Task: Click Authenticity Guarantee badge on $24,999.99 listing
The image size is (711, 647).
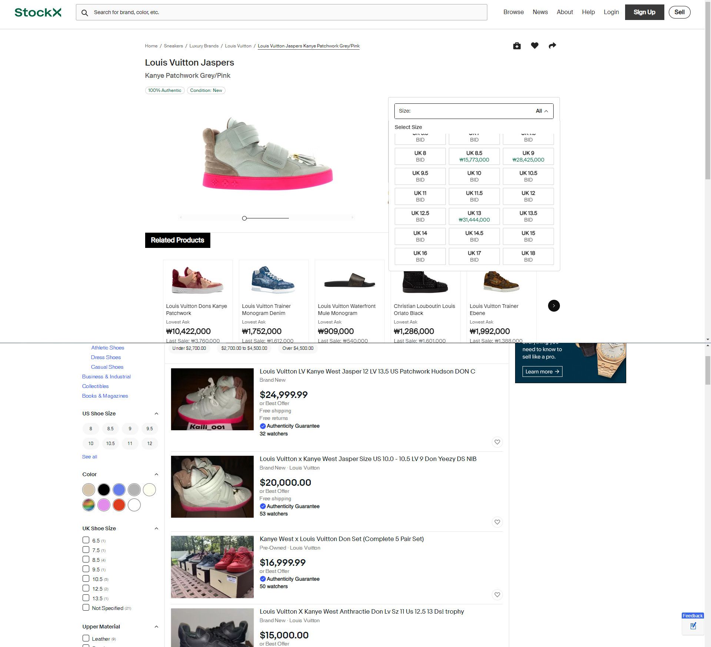Action: [290, 426]
